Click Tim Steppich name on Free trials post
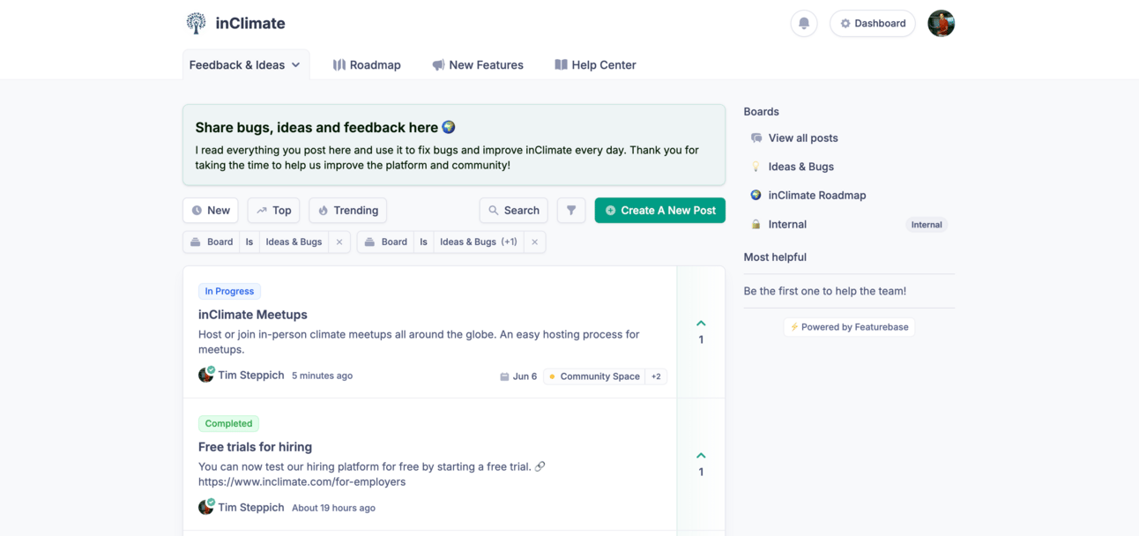 [x=251, y=507]
